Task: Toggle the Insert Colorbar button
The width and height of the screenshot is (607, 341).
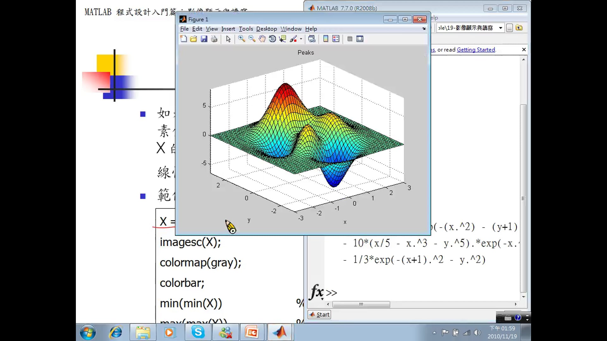Action: (x=326, y=39)
